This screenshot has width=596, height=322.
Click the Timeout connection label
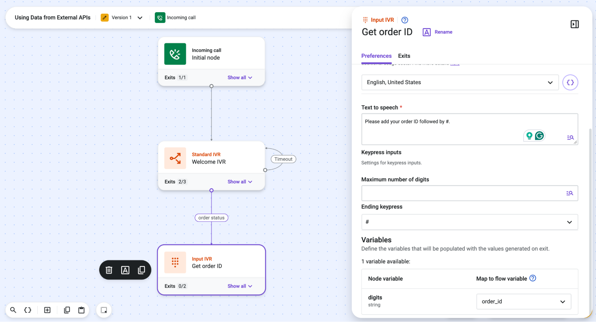(x=283, y=159)
